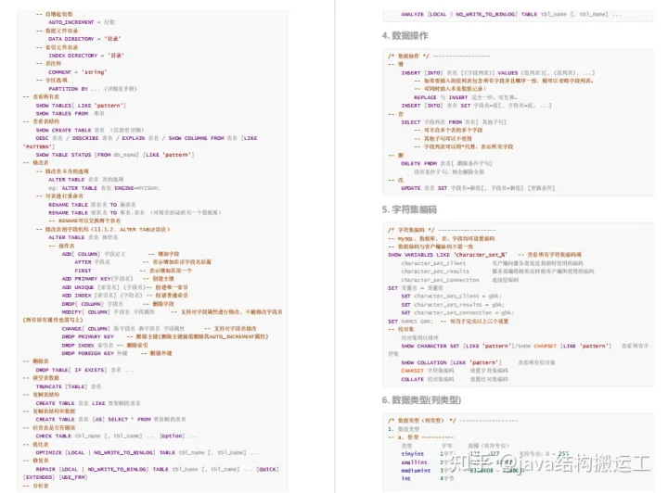
Task: Click the "INSERT [INTO] ... SET" line
Action: 476,106
